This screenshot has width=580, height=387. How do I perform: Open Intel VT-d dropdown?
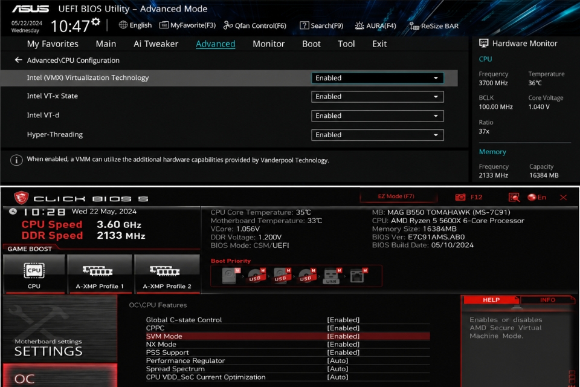coord(377,116)
